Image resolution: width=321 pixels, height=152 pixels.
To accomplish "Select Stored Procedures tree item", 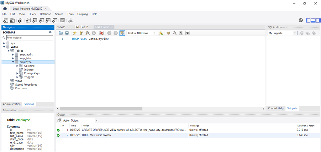I will coord(26,85).
